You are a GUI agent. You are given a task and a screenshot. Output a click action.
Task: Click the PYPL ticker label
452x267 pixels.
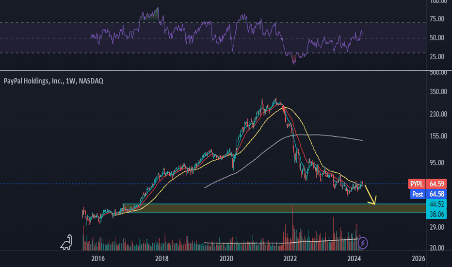417,184
